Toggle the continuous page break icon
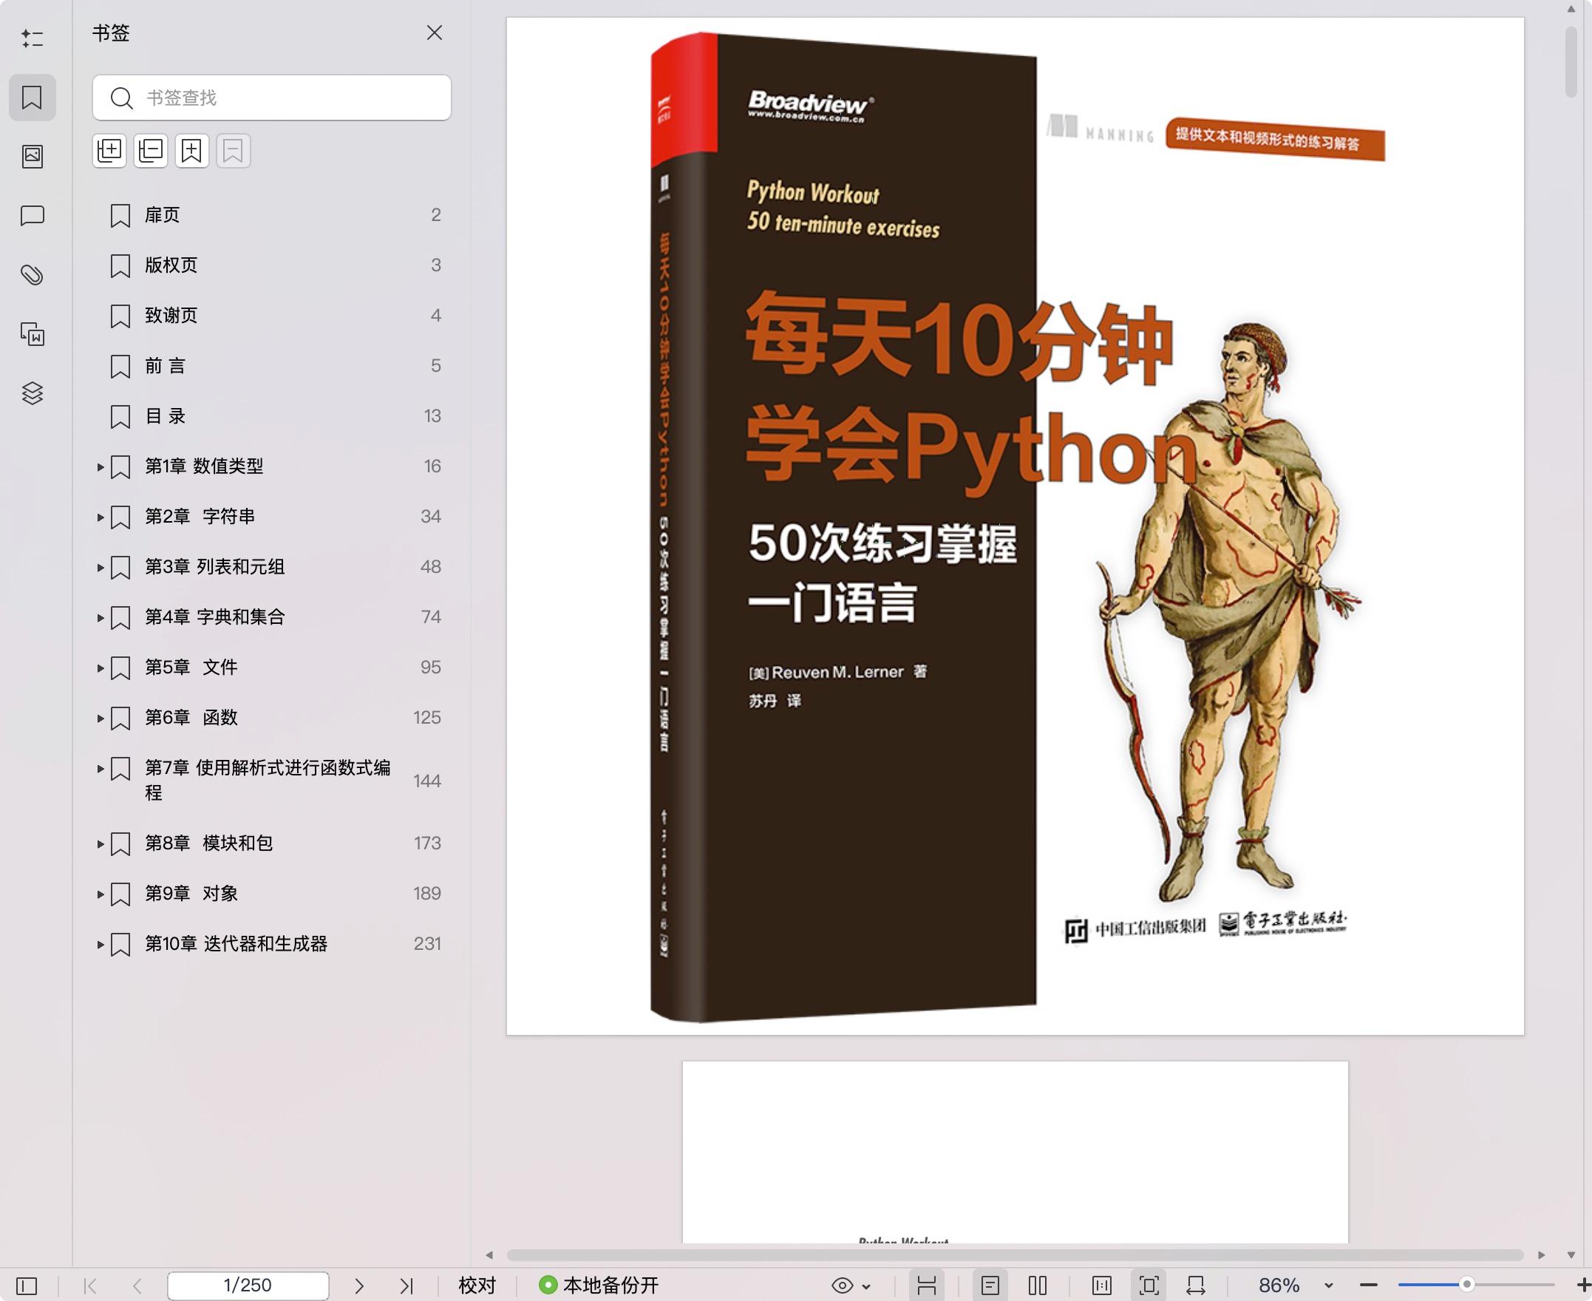 click(x=927, y=1286)
